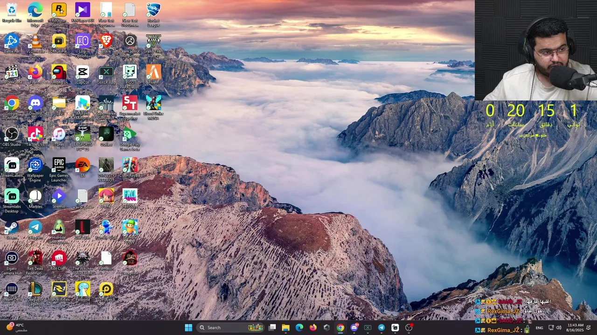Image resolution: width=597 pixels, height=335 pixels.
Task: Open the Epic Games Launcher shortcut
Action: point(59,170)
